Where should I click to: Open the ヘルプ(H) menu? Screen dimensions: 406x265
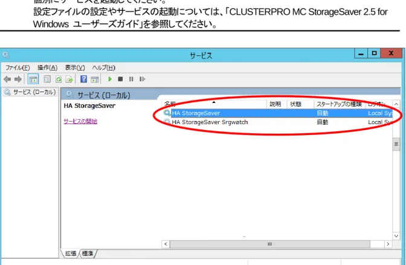[103, 67]
